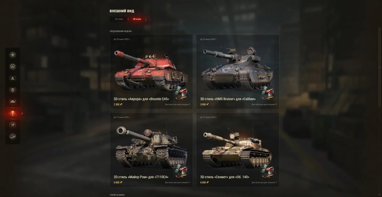The height and width of the screenshot is (197, 382).
Task: Click the 2 500 gold price on Bisonte C45
Action: [x=118, y=104]
